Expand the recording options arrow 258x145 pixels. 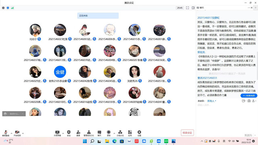point(114,133)
